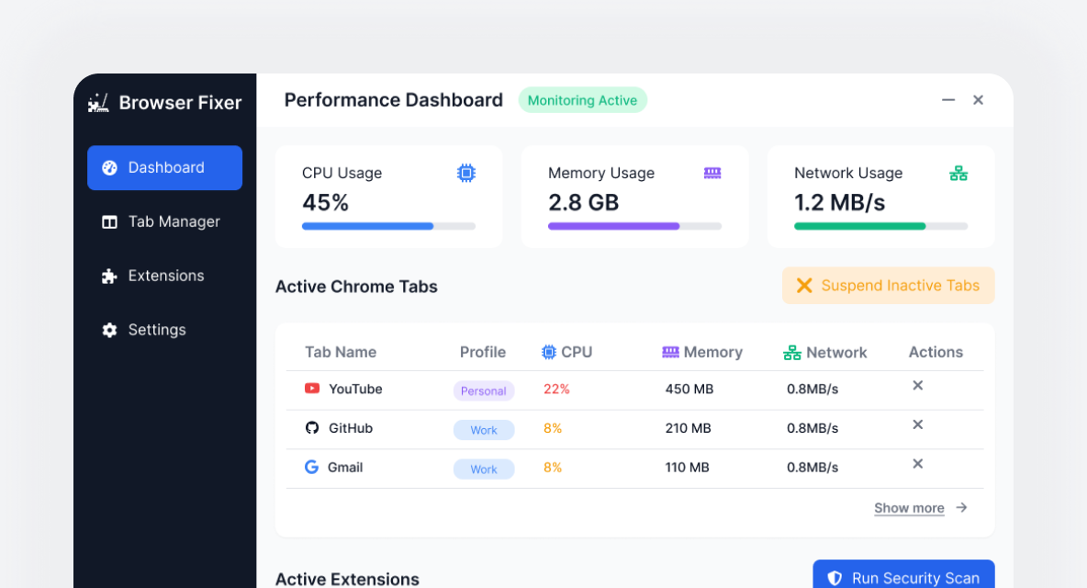Select the Dashboard sidebar item
This screenshot has height=588, width=1087.
click(x=164, y=168)
